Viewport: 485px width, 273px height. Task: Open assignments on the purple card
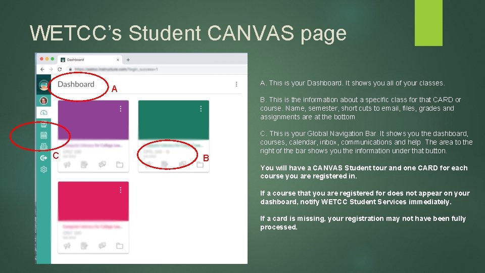pyautogui.click(x=84, y=165)
